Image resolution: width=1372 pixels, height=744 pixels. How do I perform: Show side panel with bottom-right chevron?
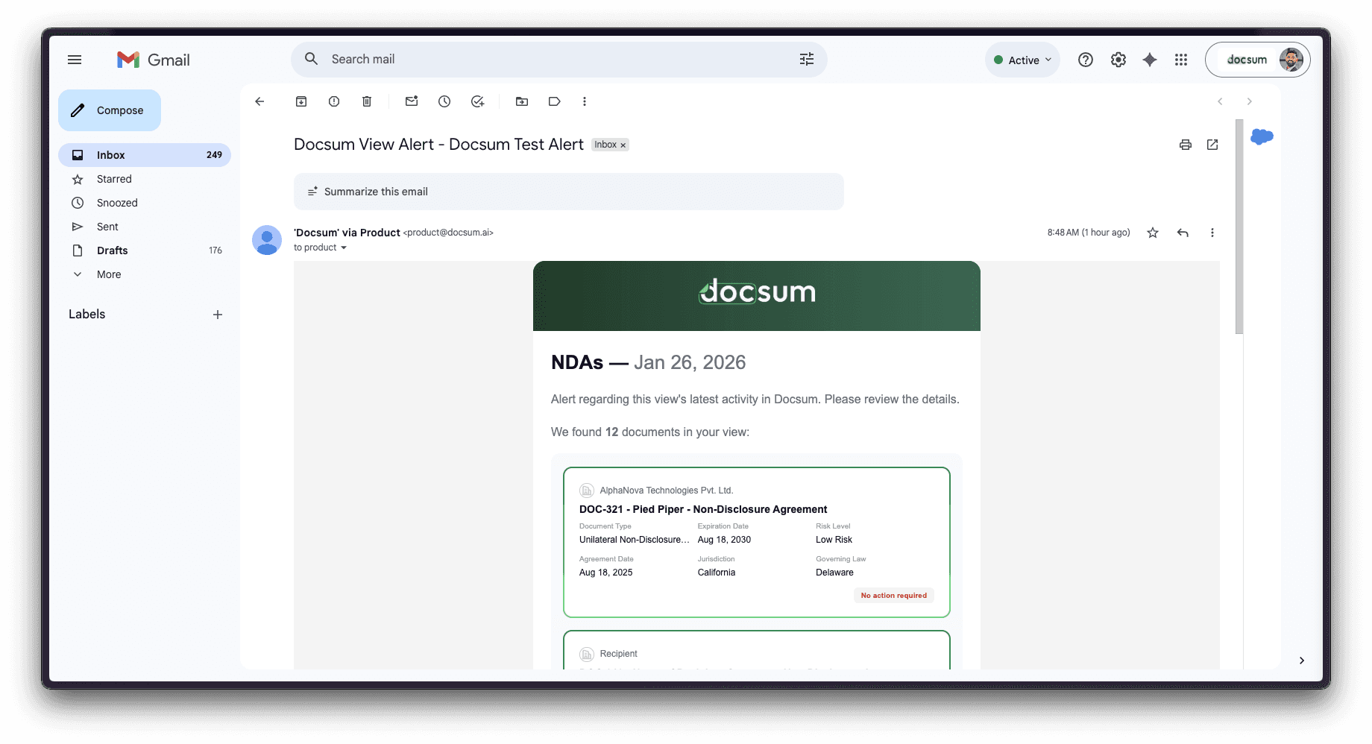click(x=1302, y=661)
